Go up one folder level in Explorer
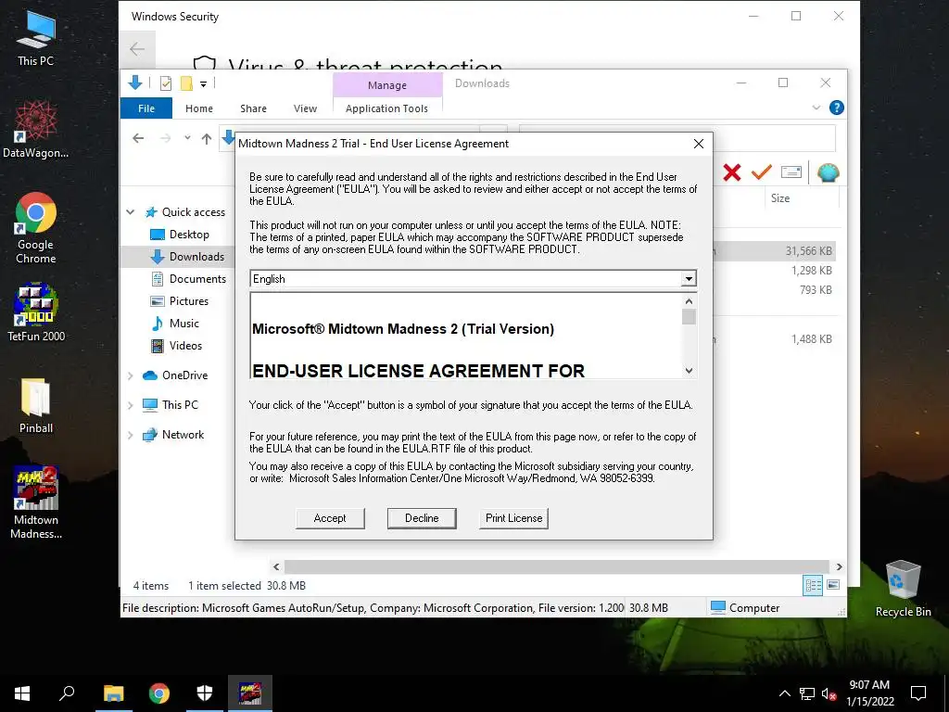The width and height of the screenshot is (949, 712). (207, 139)
